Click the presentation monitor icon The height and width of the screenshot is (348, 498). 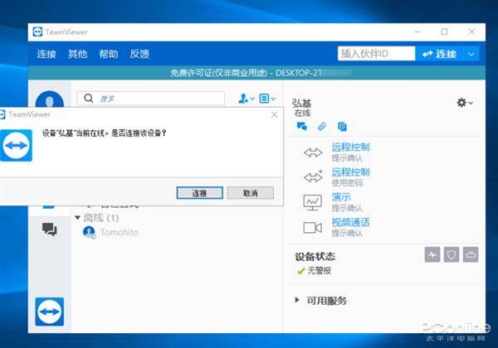click(313, 202)
